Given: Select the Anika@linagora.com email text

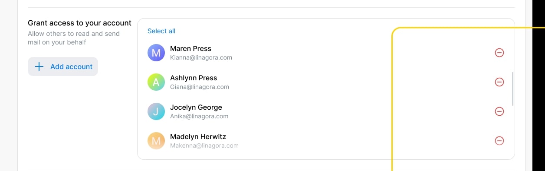Looking at the screenshot, I should coord(199,116).
